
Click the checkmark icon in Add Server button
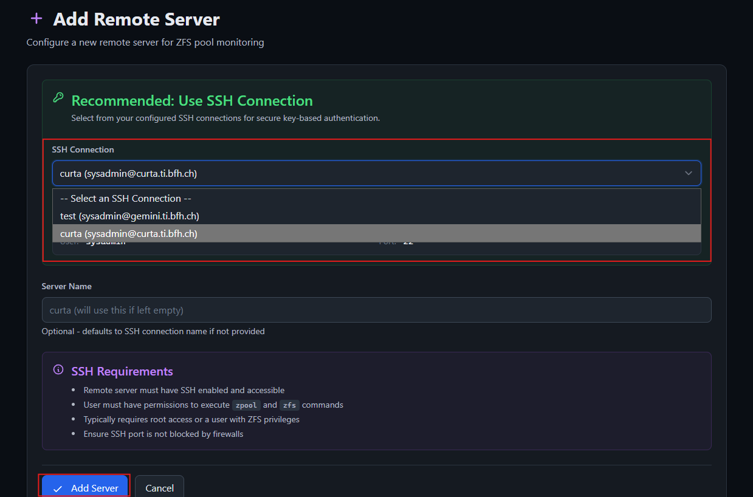(57, 488)
